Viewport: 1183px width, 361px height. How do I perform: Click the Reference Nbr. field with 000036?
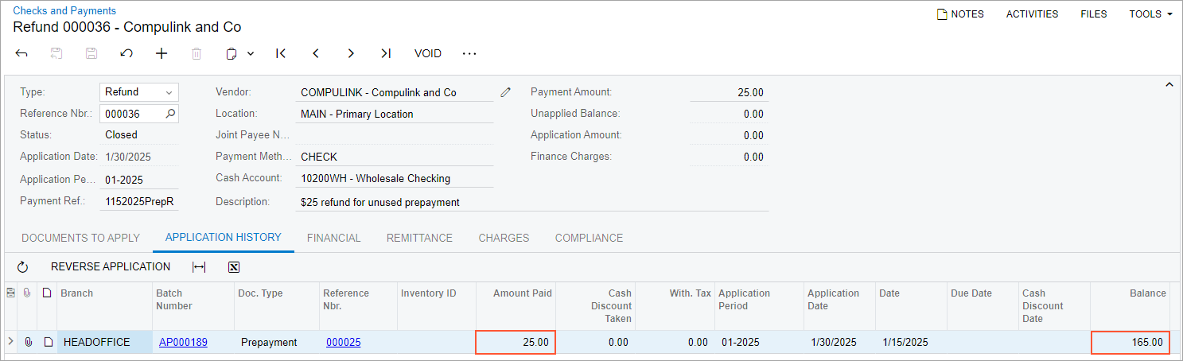click(x=131, y=114)
